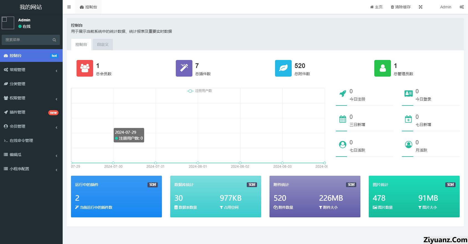
Task: Click the green administrator count icon
Action: click(383, 68)
